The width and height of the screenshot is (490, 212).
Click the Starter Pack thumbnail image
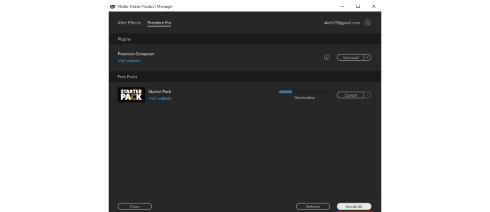tap(131, 95)
